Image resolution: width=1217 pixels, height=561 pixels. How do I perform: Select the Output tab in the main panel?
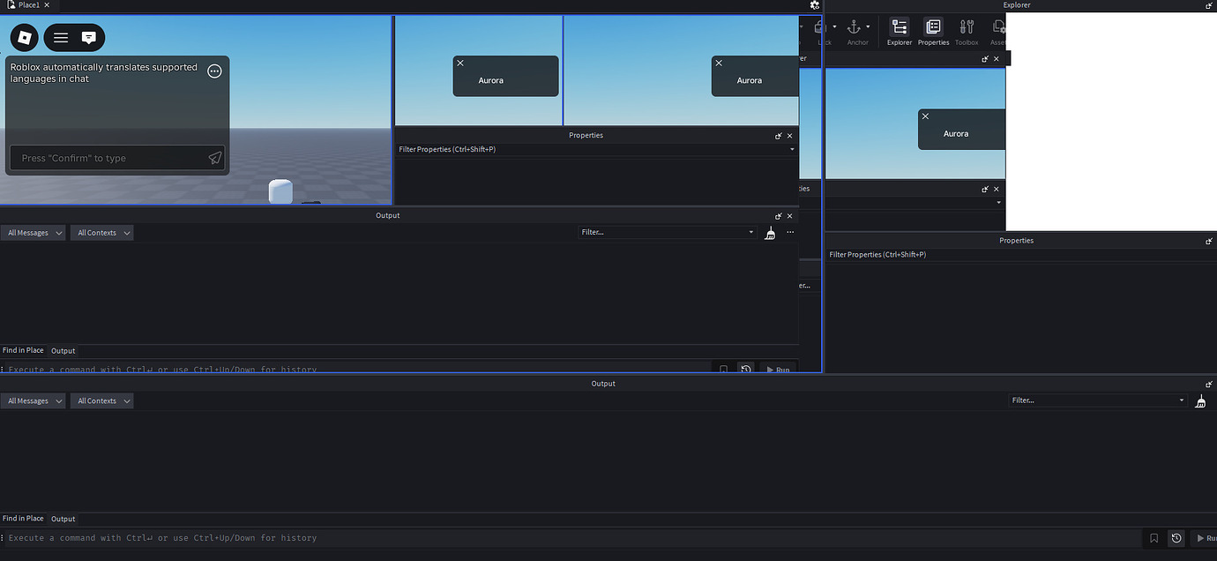click(63, 519)
